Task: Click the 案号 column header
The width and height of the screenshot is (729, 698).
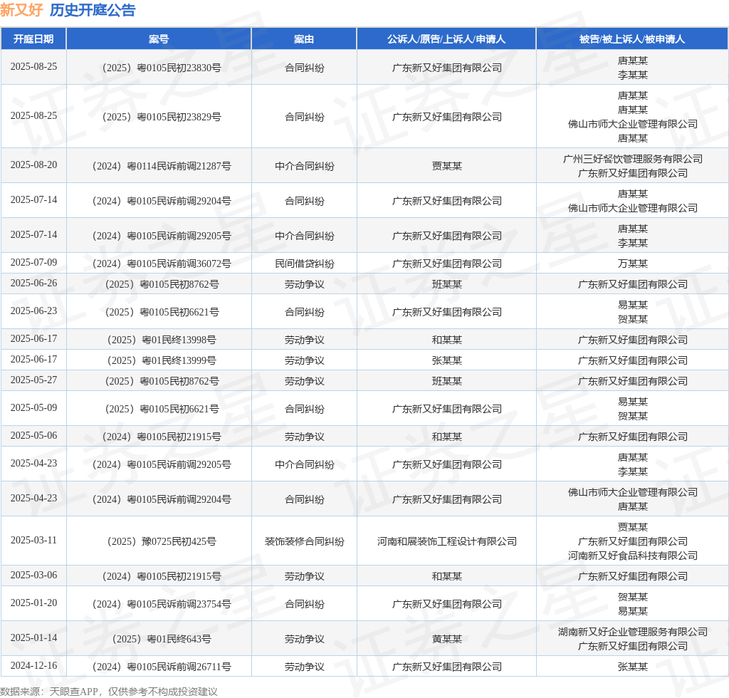Action: 159,39
